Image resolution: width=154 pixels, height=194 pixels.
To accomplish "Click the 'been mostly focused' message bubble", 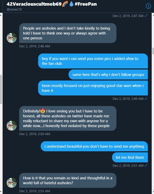I will [93, 88].
